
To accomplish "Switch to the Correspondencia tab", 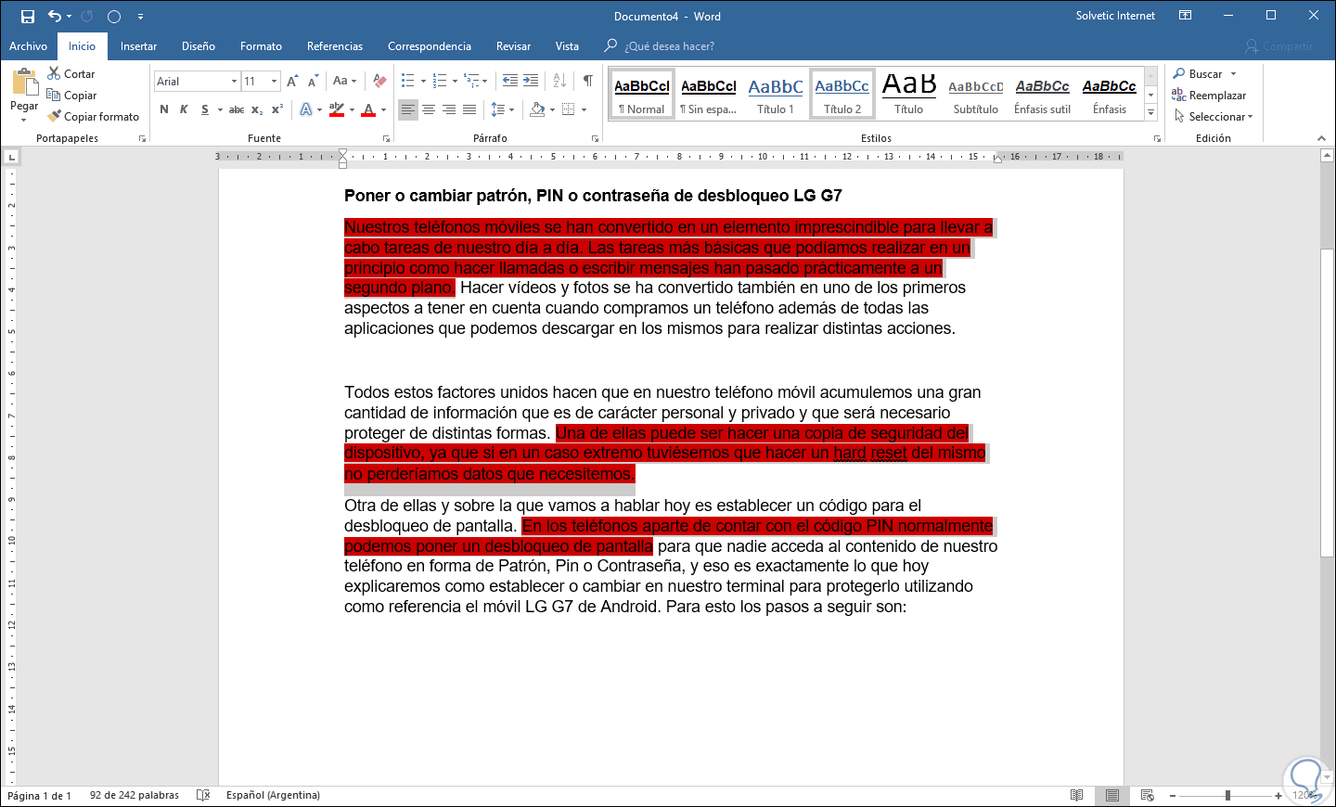I will point(430,46).
